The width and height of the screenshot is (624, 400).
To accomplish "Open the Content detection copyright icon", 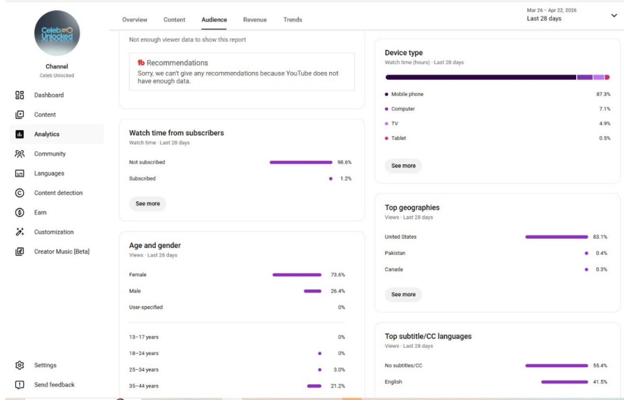I will (19, 193).
